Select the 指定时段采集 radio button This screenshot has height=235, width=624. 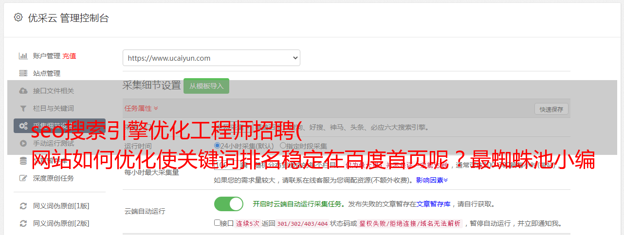[283, 146]
